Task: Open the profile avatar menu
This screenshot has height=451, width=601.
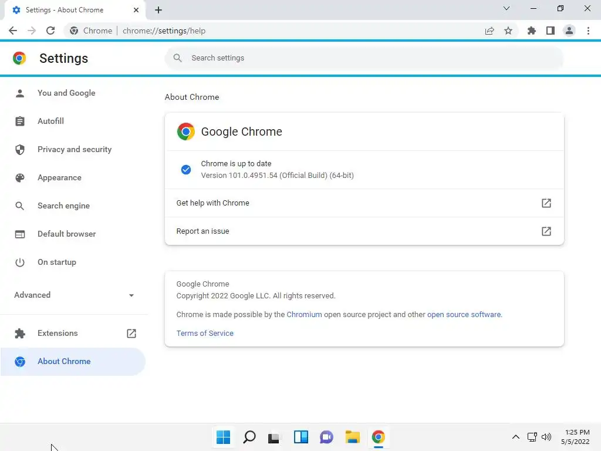Action: 569,31
